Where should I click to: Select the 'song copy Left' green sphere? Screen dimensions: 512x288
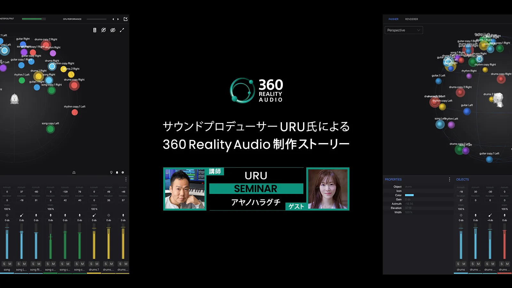pos(50,129)
